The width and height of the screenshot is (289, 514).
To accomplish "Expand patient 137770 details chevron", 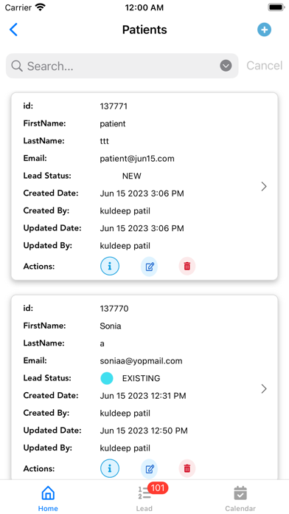I will pos(264,388).
